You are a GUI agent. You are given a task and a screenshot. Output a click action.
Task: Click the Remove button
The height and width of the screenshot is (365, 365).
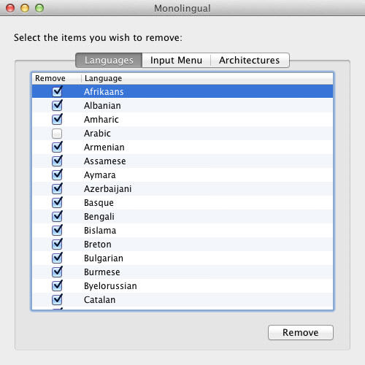[301, 332]
